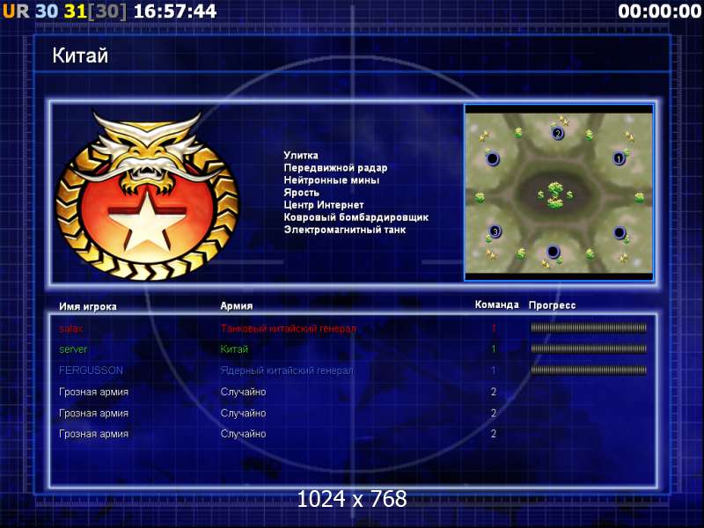Image resolution: width=704 pixels, height=528 pixels.
Task: Click army 'Ядерный китайский генерал'
Action: point(287,370)
